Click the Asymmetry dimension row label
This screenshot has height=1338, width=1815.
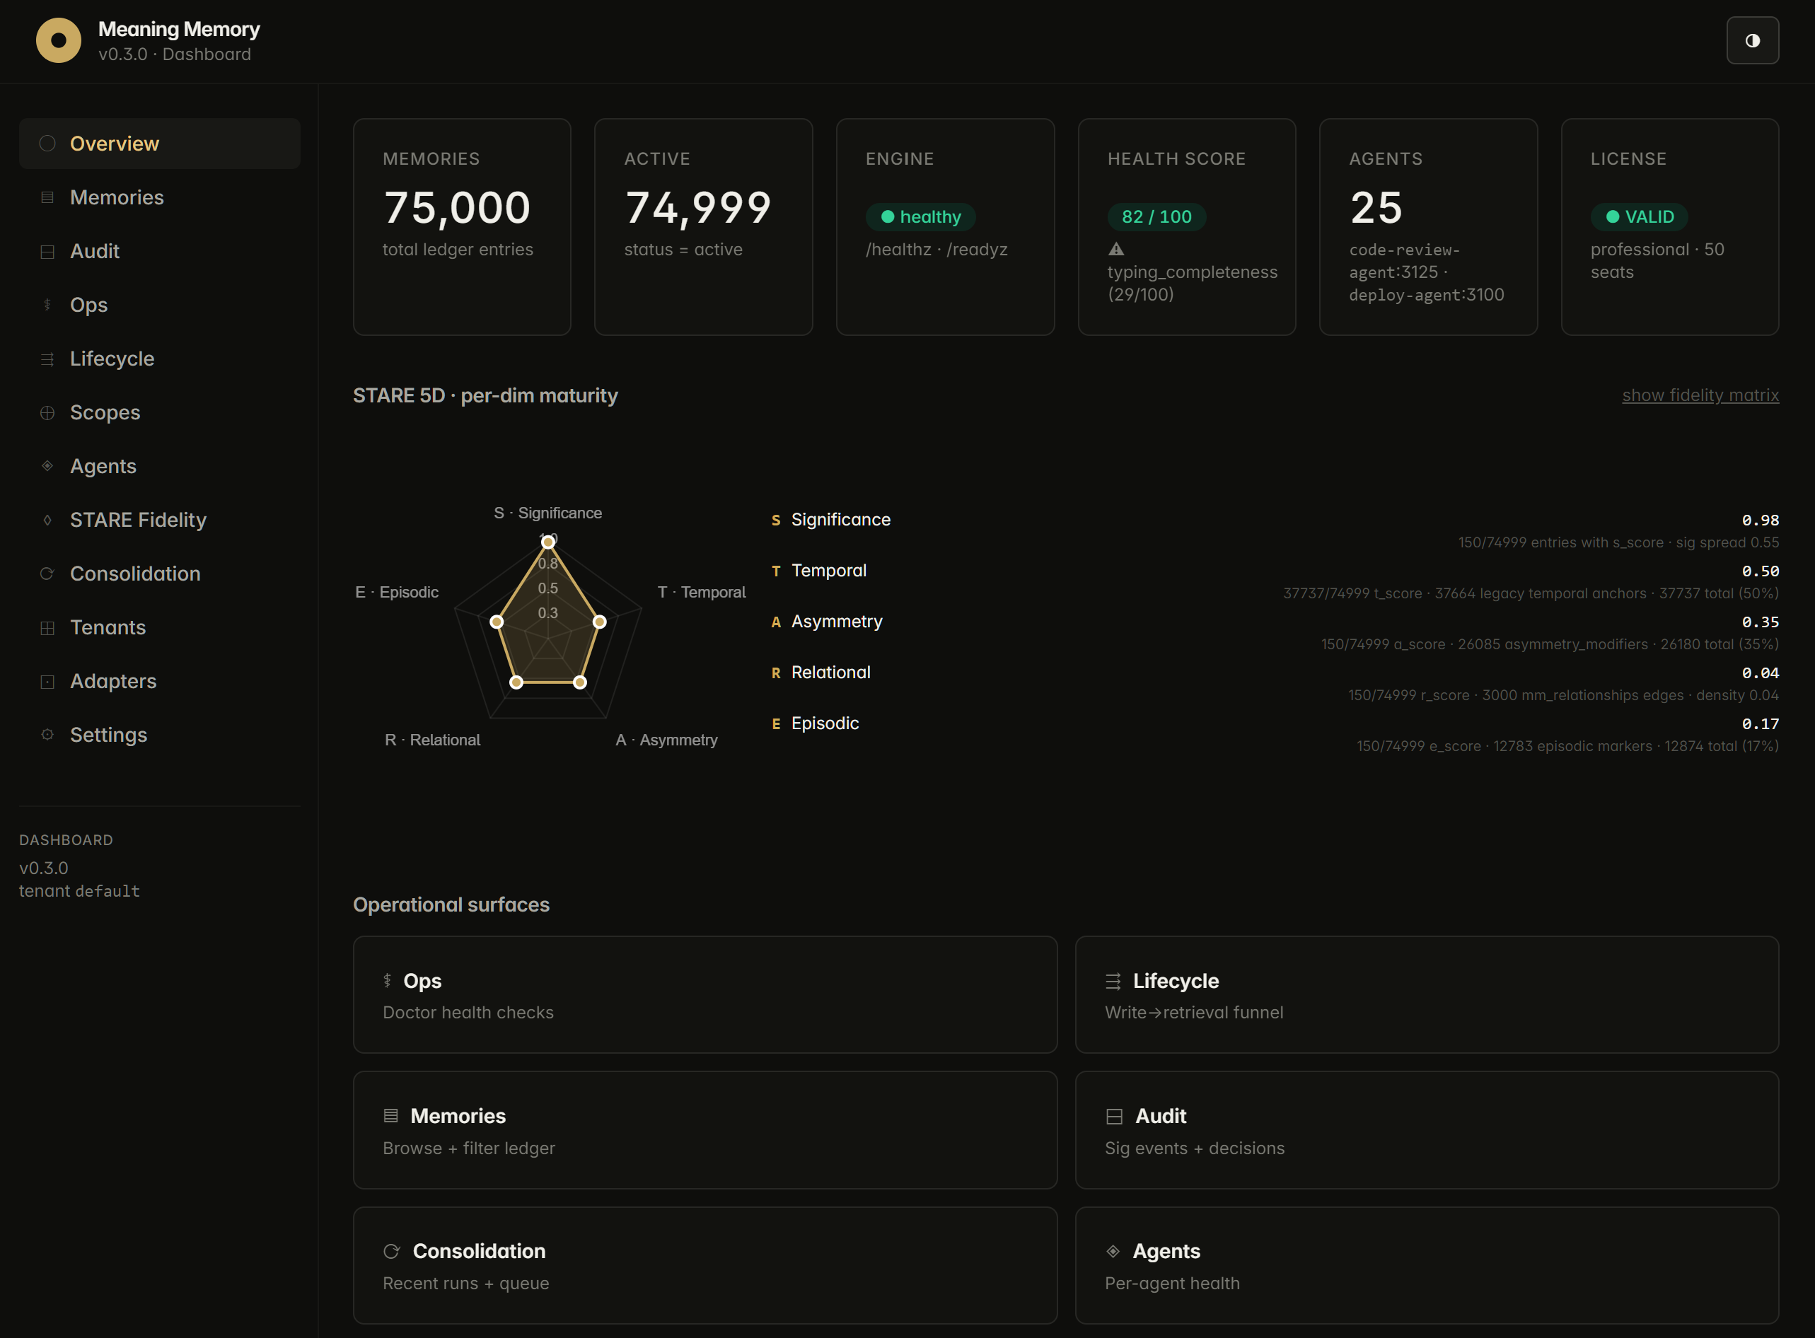click(x=837, y=622)
